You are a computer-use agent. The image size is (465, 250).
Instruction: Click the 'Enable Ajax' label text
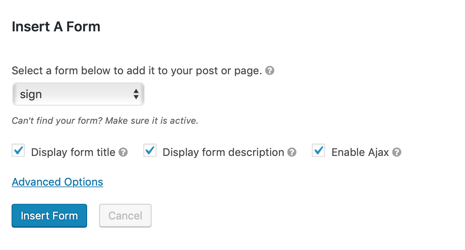click(360, 152)
